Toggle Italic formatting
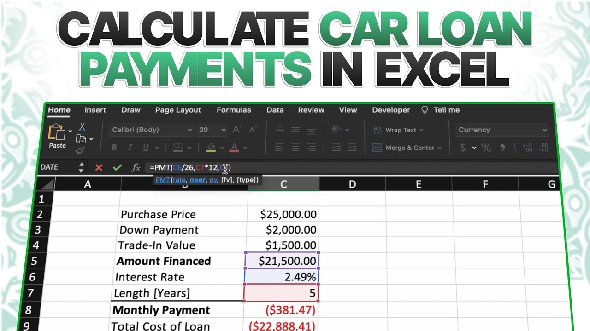Screen dimensions: 590x331 click(130, 148)
